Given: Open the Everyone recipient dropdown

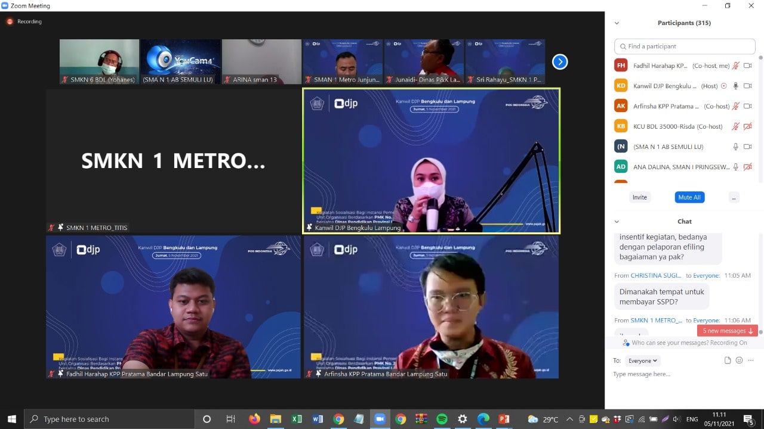Looking at the screenshot, I should pos(643,360).
